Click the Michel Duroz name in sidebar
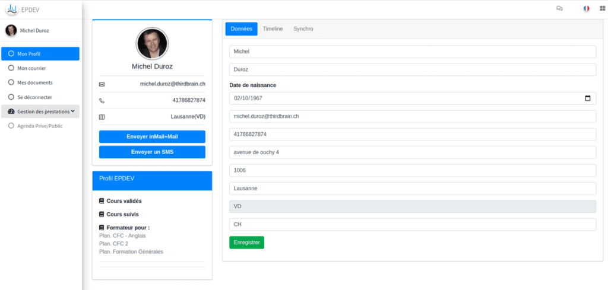This screenshot has height=290, width=608. coord(34,31)
